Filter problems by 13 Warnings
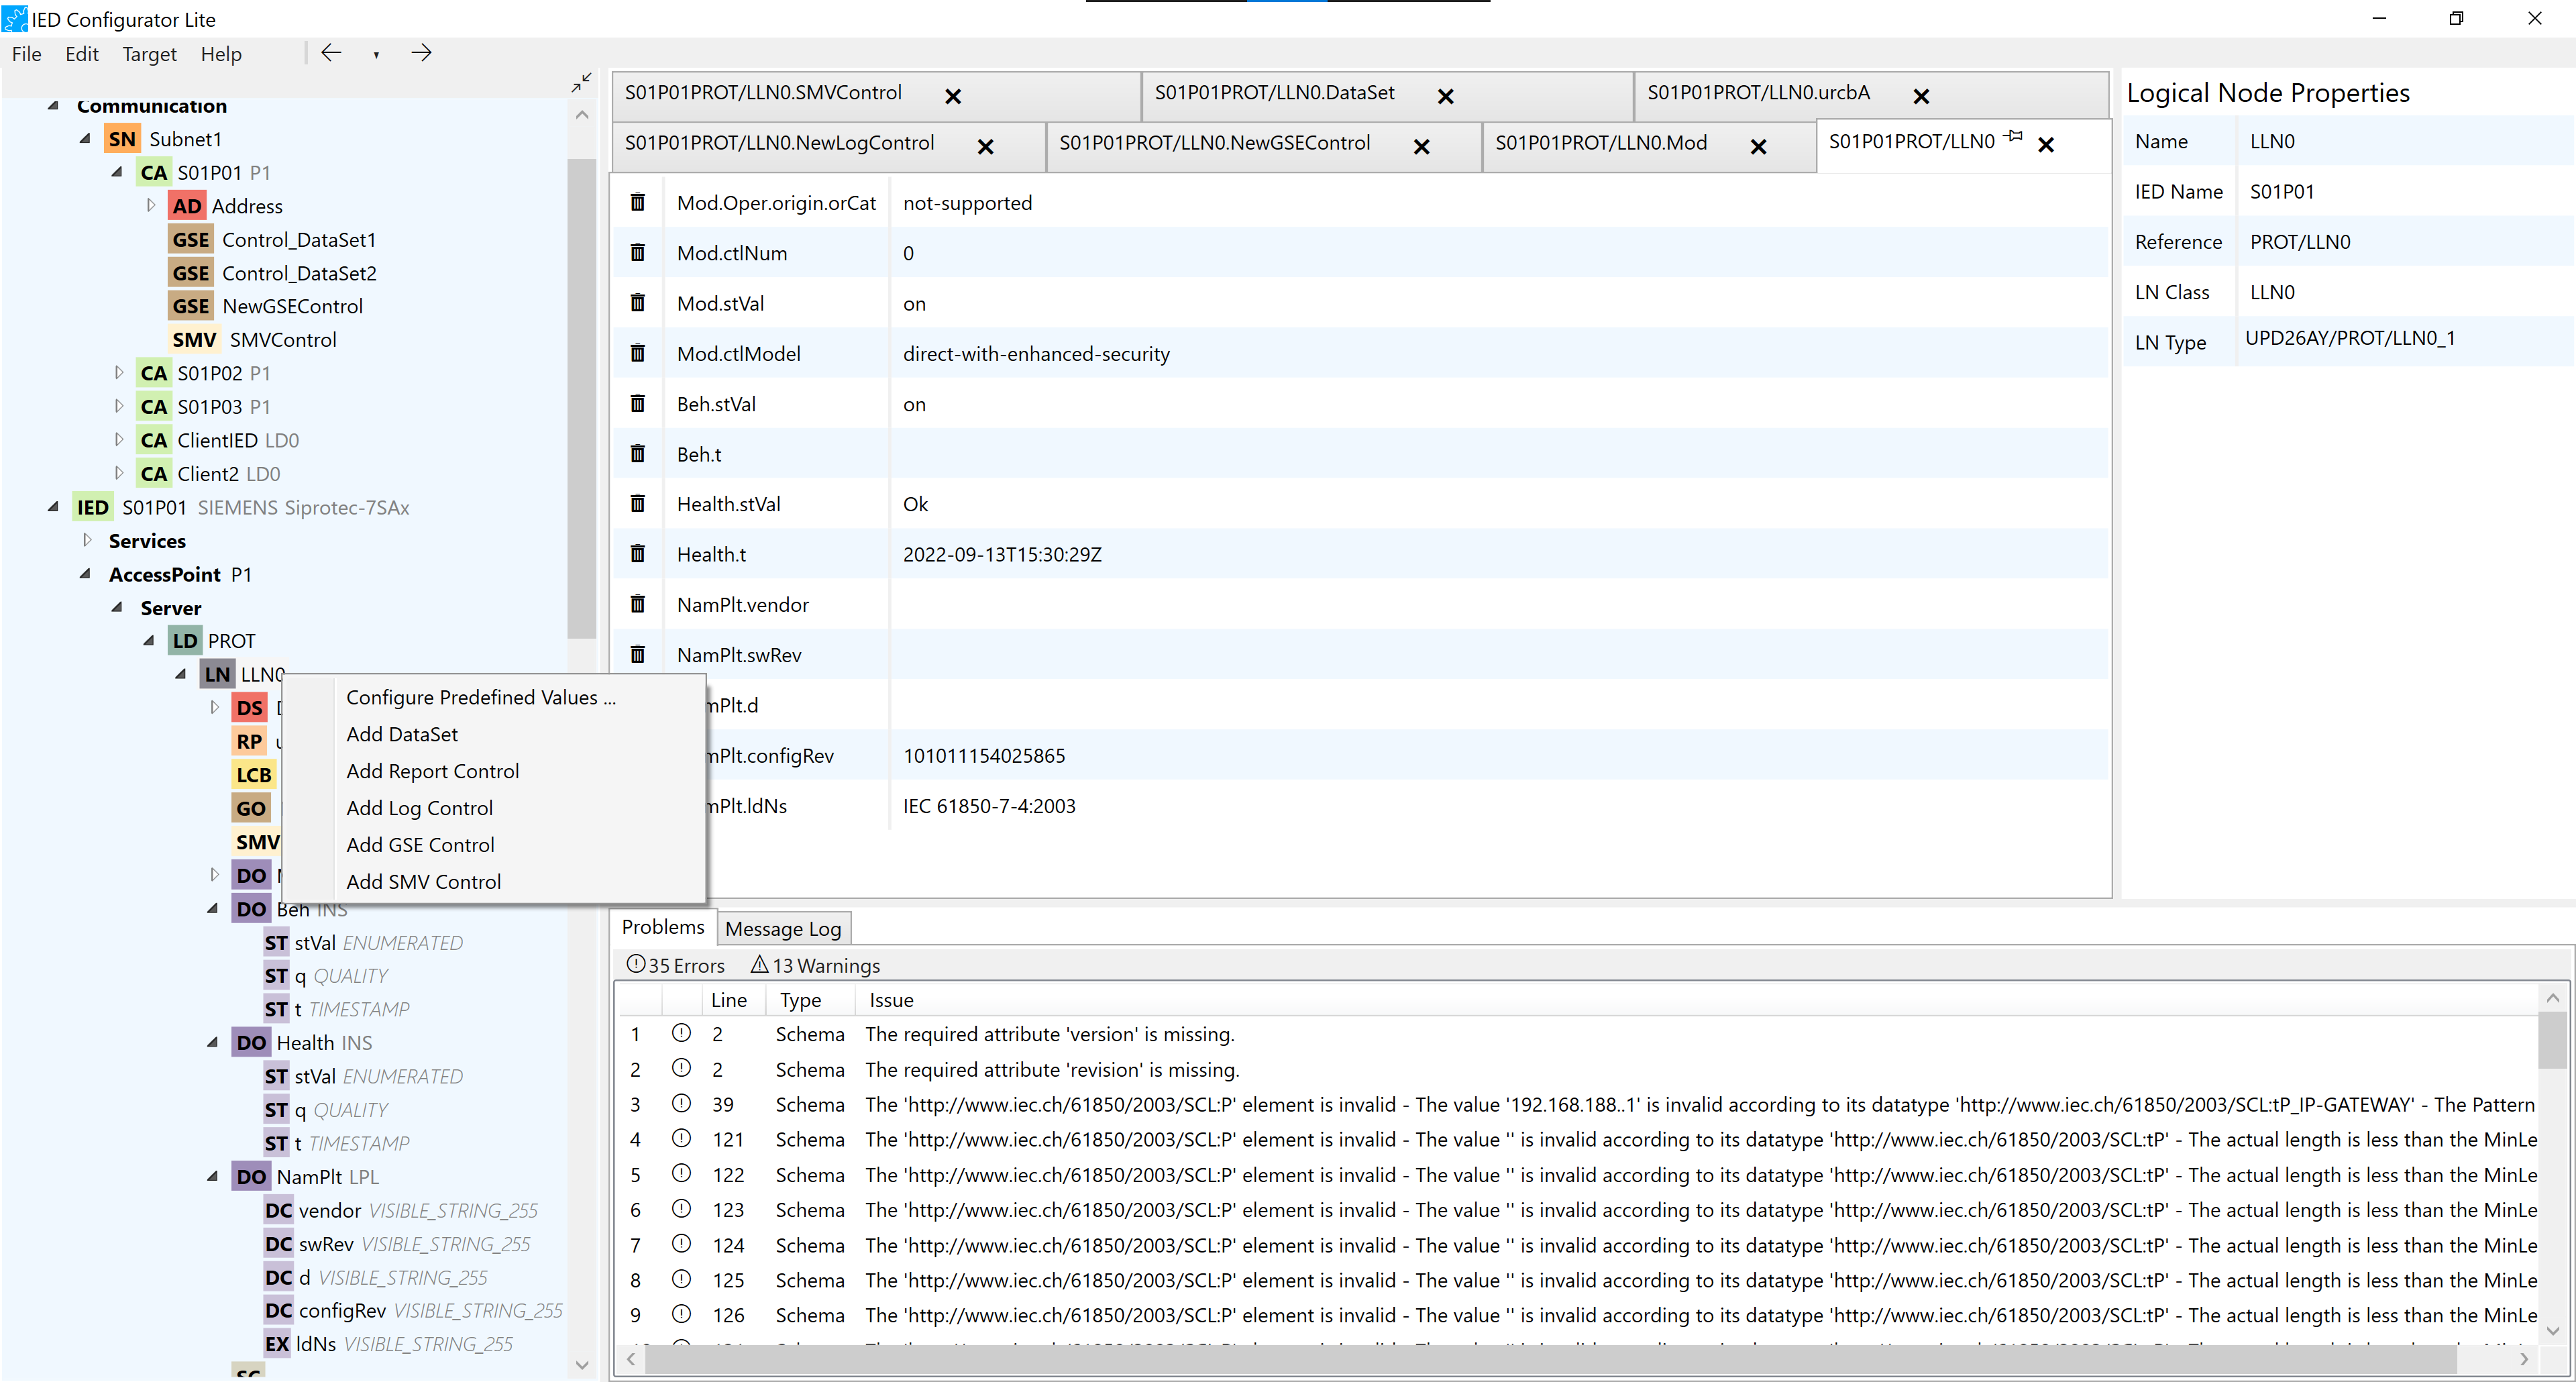This screenshot has width=2576, height=1382. point(815,965)
